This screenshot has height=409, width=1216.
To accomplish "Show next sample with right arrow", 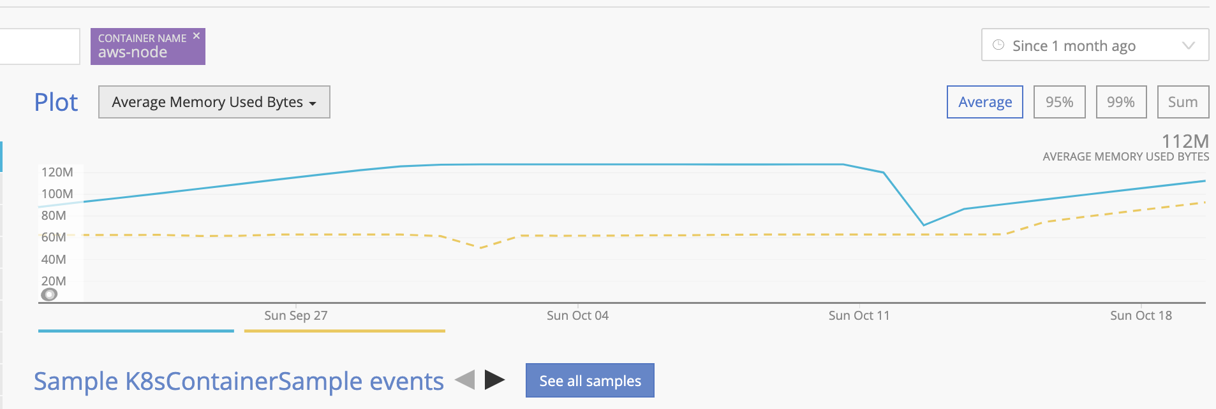I will [x=494, y=380].
